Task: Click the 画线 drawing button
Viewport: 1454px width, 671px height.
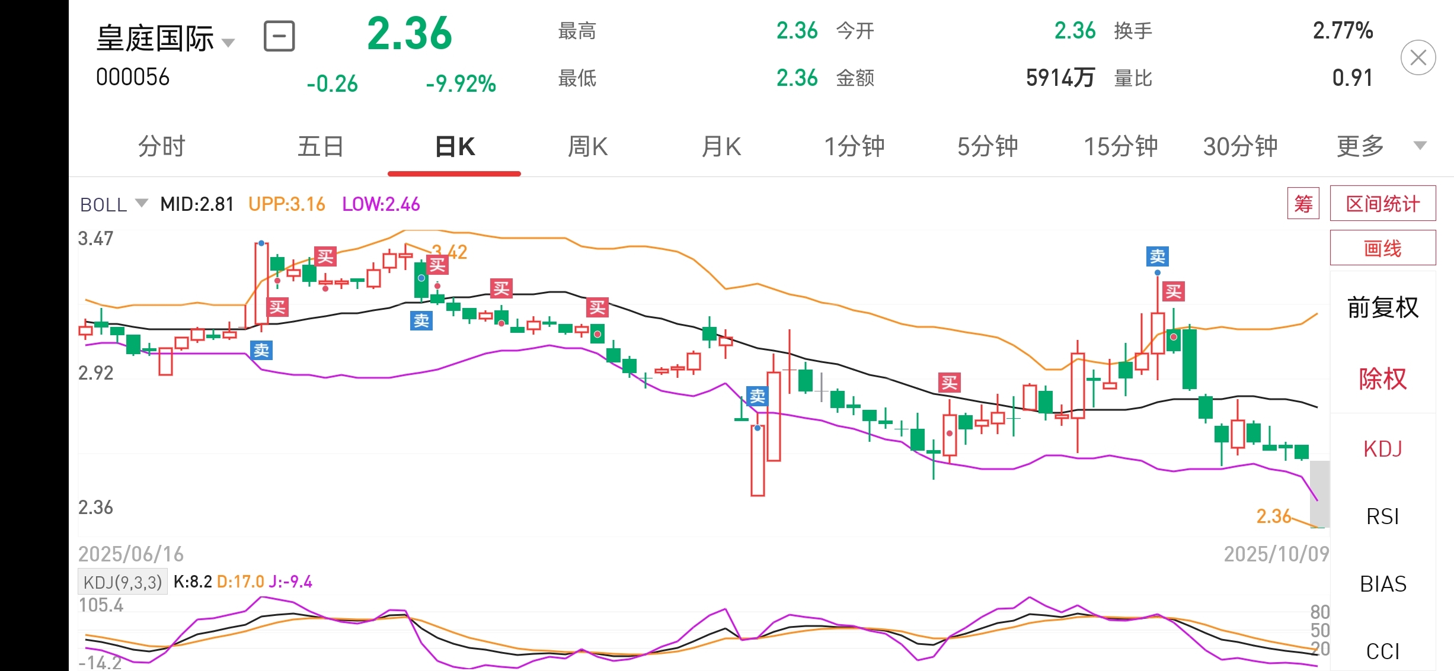Action: 1382,248
